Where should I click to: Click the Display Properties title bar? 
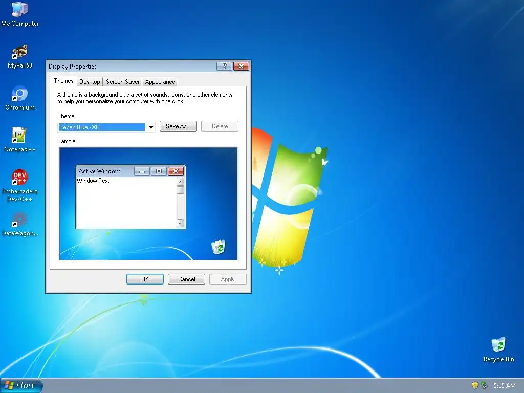pos(148,66)
